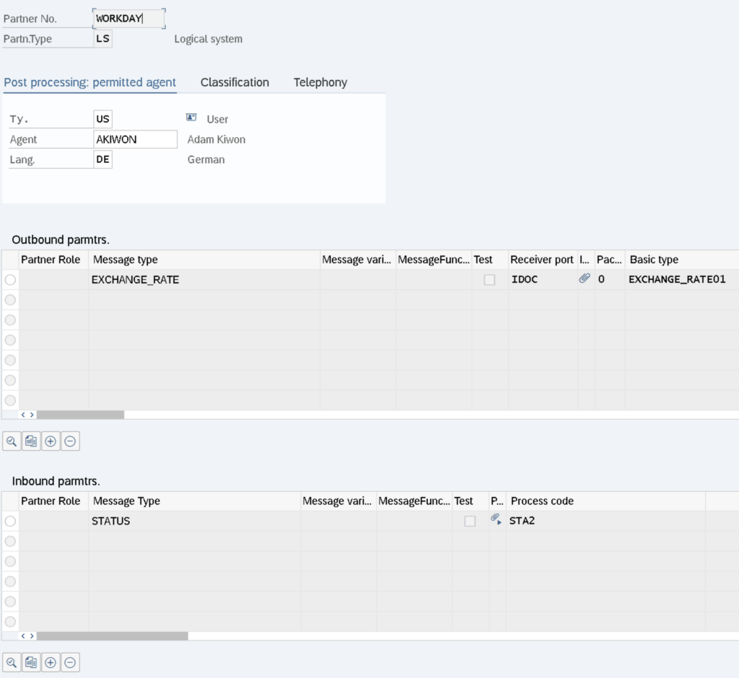
Task: Select the last empty outbound row radio button
Action: [x=10, y=400]
